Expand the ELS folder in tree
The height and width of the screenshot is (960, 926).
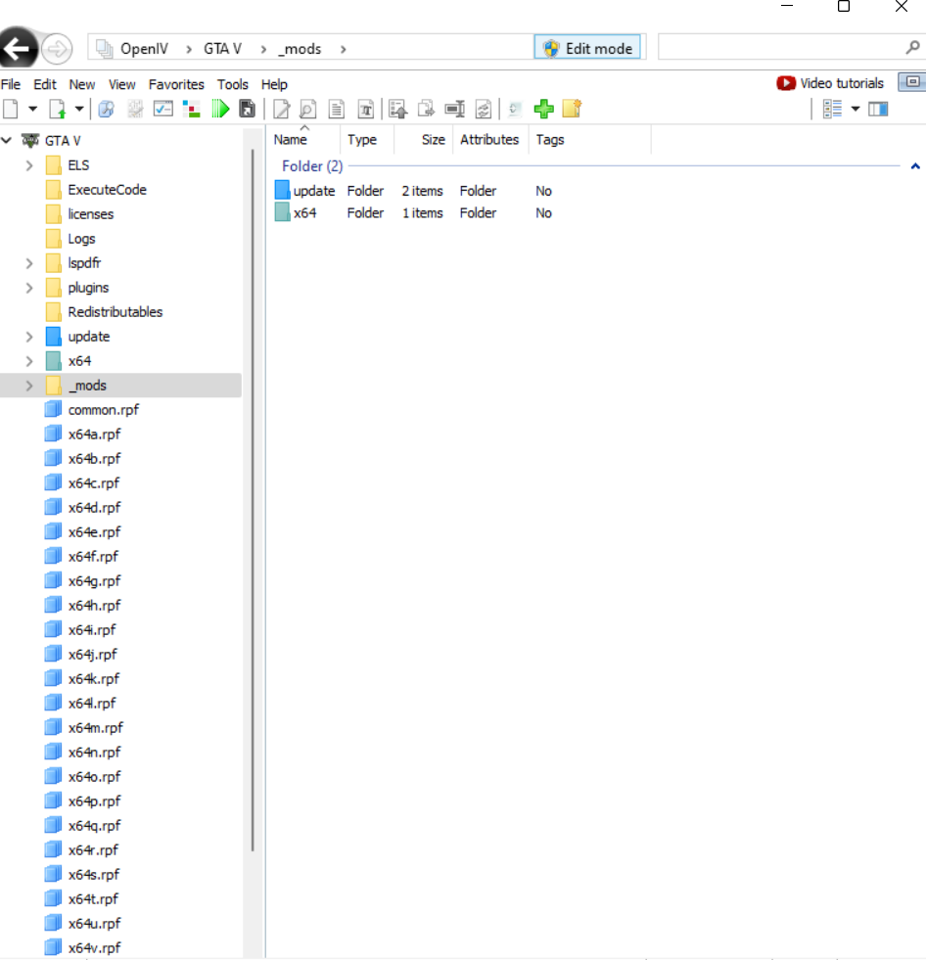pyautogui.click(x=29, y=165)
